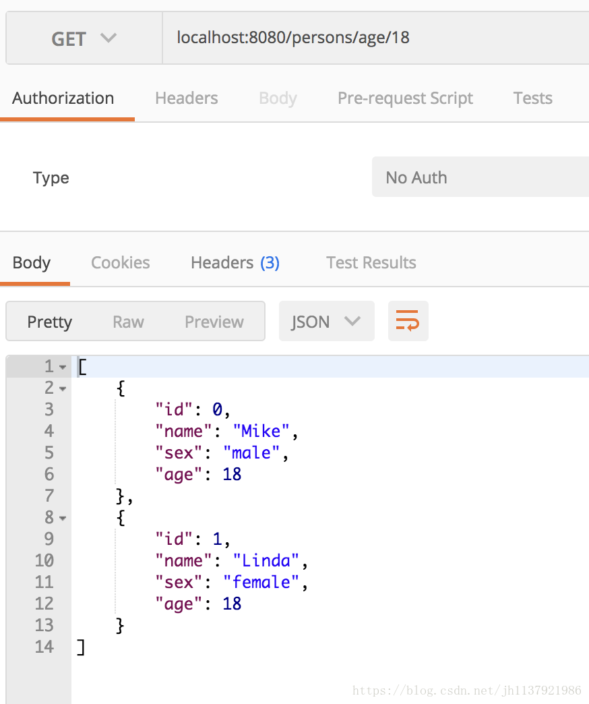Select the Authorization tab
This screenshot has height=704, width=589.
click(x=63, y=98)
